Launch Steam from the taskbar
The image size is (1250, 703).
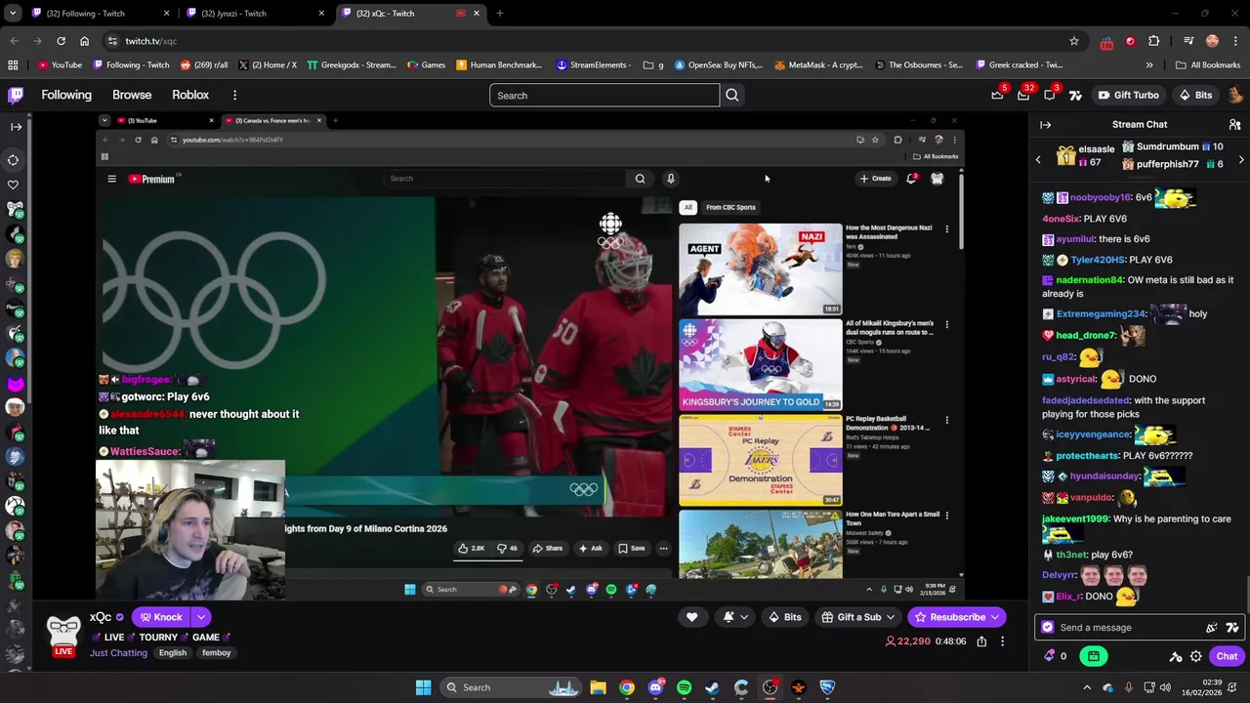coord(712,687)
